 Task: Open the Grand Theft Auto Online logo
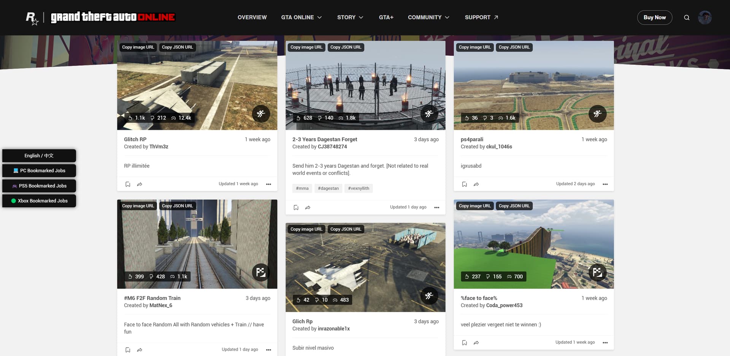tap(113, 17)
